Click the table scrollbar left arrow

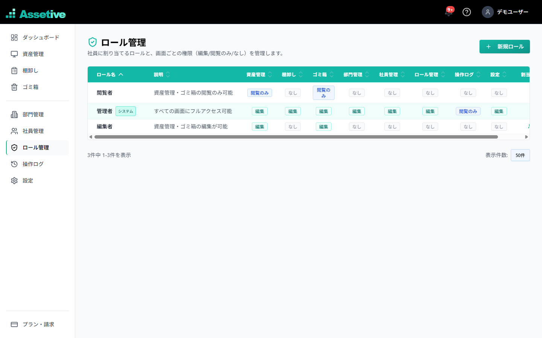click(91, 137)
